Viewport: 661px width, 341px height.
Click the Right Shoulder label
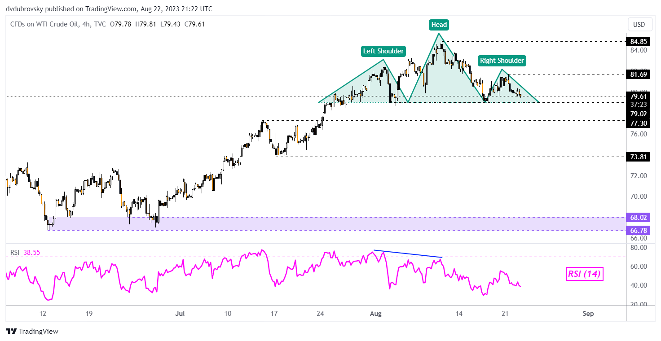[502, 60]
